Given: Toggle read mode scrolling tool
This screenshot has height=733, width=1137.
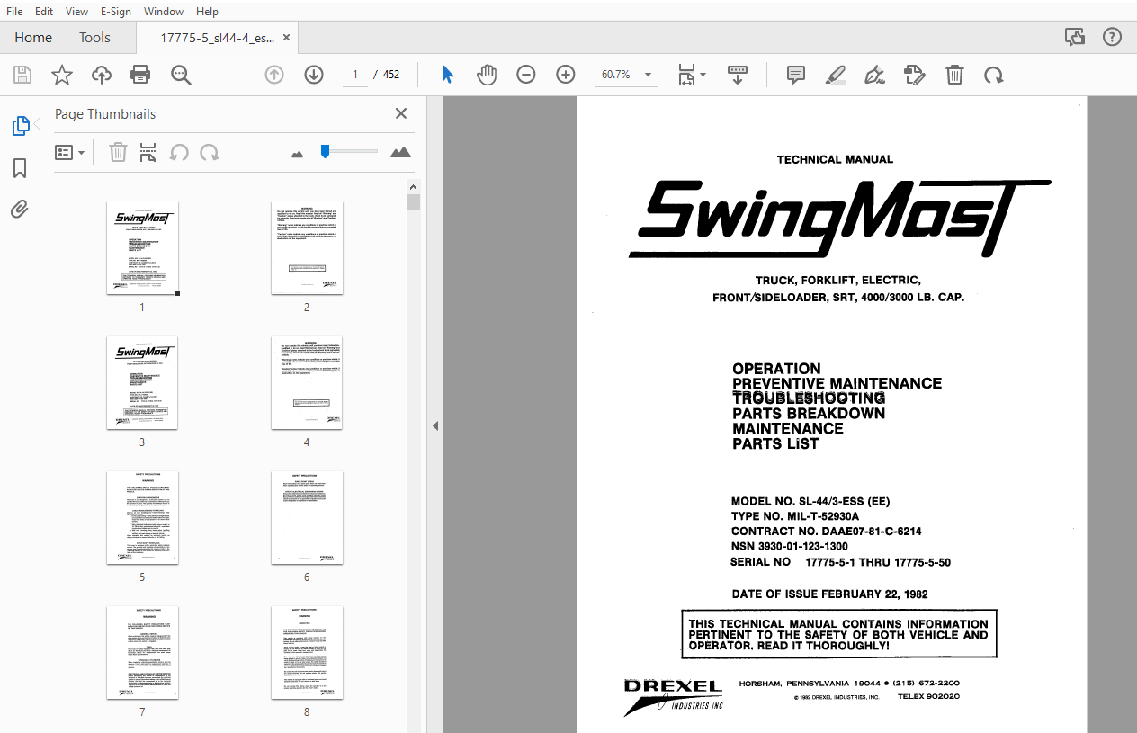Looking at the screenshot, I should [x=738, y=75].
